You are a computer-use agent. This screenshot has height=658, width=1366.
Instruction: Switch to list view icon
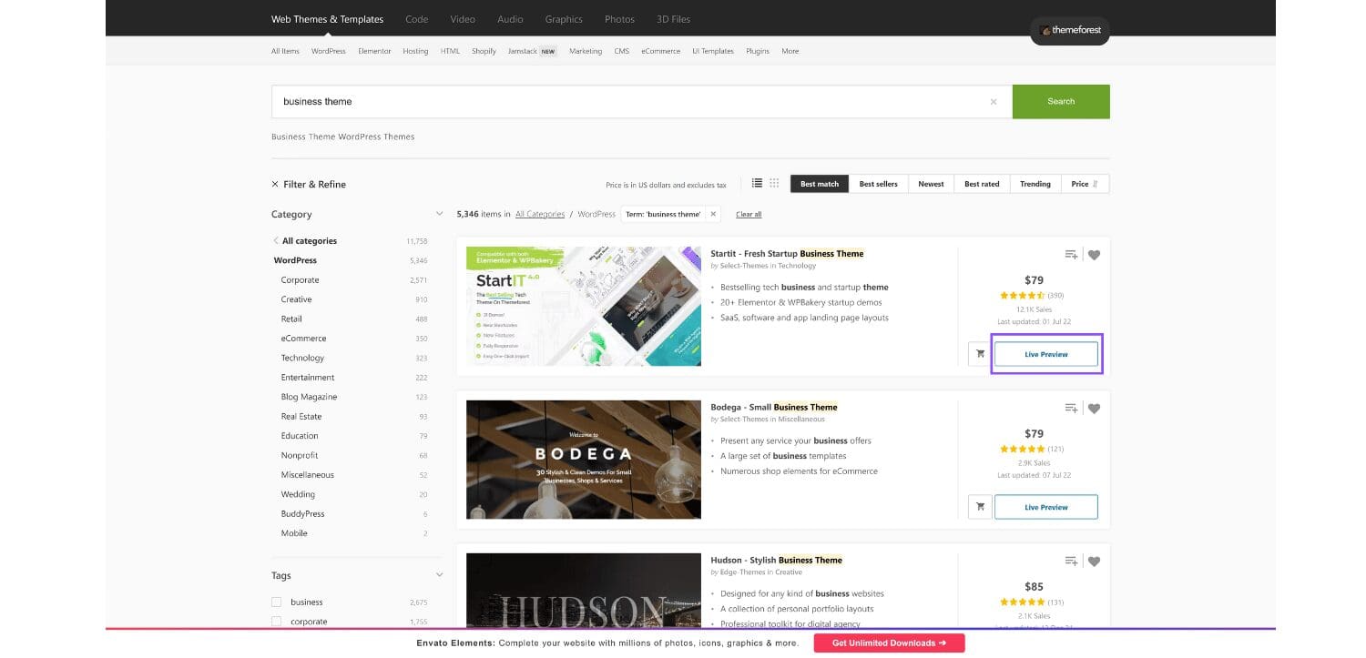[757, 183]
